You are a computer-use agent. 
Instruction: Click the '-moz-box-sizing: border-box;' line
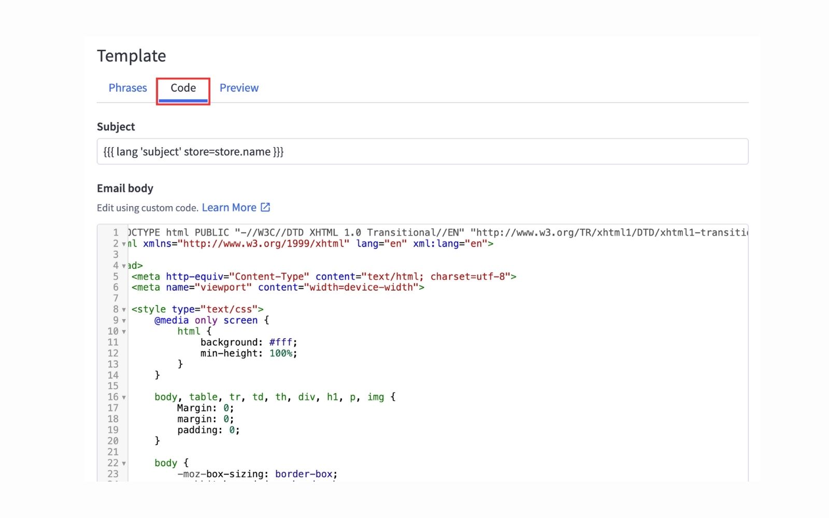[x=258, y=474]
